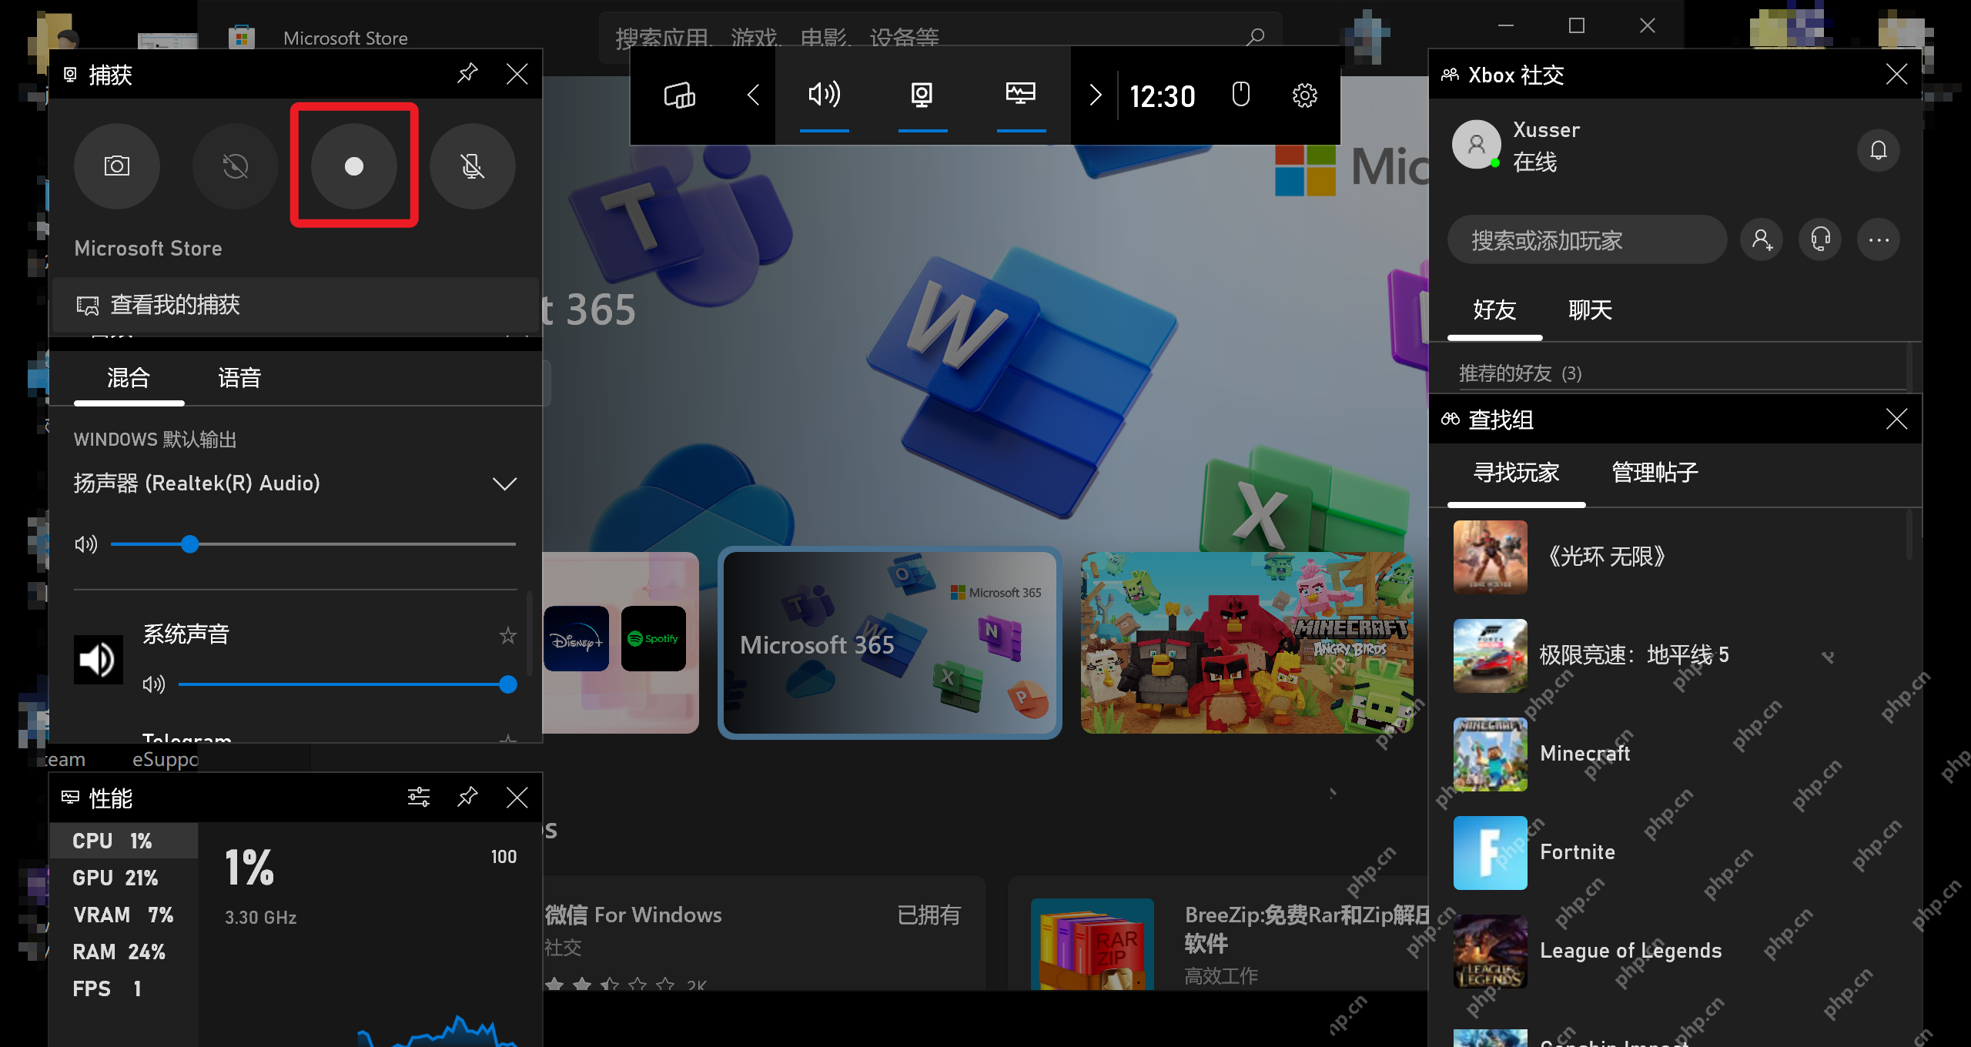Image resolution: width=1971 pixels, height=1047 pixels.
Task: Toggle the Performance widget in Game Bar
Action: click(1021, 95)
